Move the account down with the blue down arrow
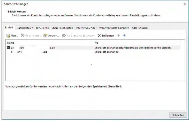189x121 pixels. tap(124, 36)
